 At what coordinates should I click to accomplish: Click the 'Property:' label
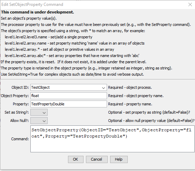(x=21, y=104)
